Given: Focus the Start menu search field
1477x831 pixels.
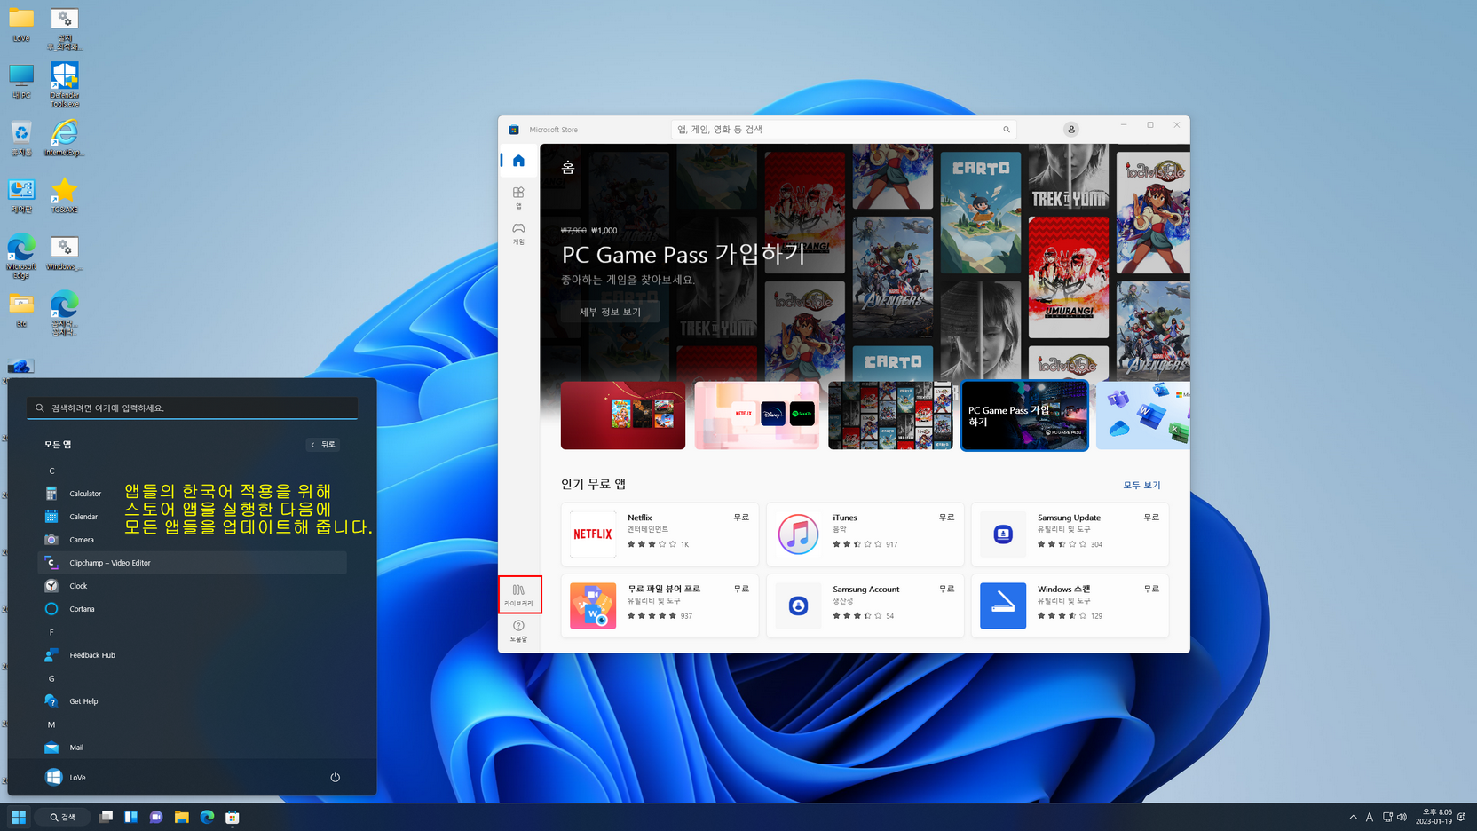Looking at the screenshot, I should coord(192,408).
